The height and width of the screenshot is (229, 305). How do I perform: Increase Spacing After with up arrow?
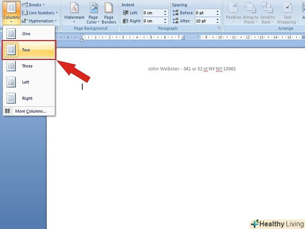pyautogui.click(x=218, y=19)
